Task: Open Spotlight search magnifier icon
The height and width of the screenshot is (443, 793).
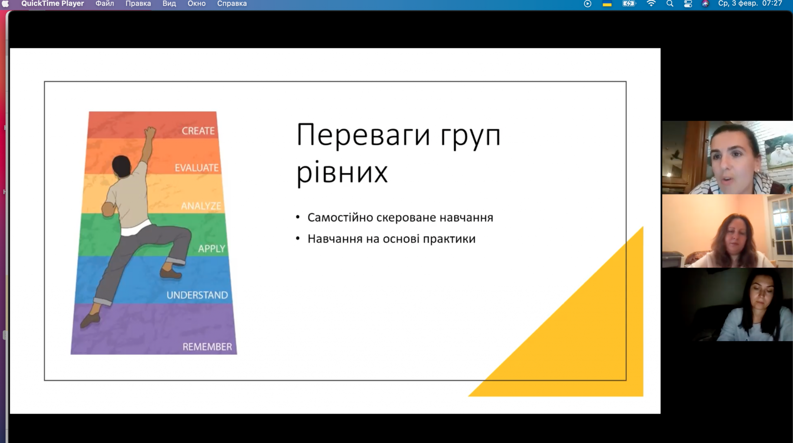Action: click(669, 4)
